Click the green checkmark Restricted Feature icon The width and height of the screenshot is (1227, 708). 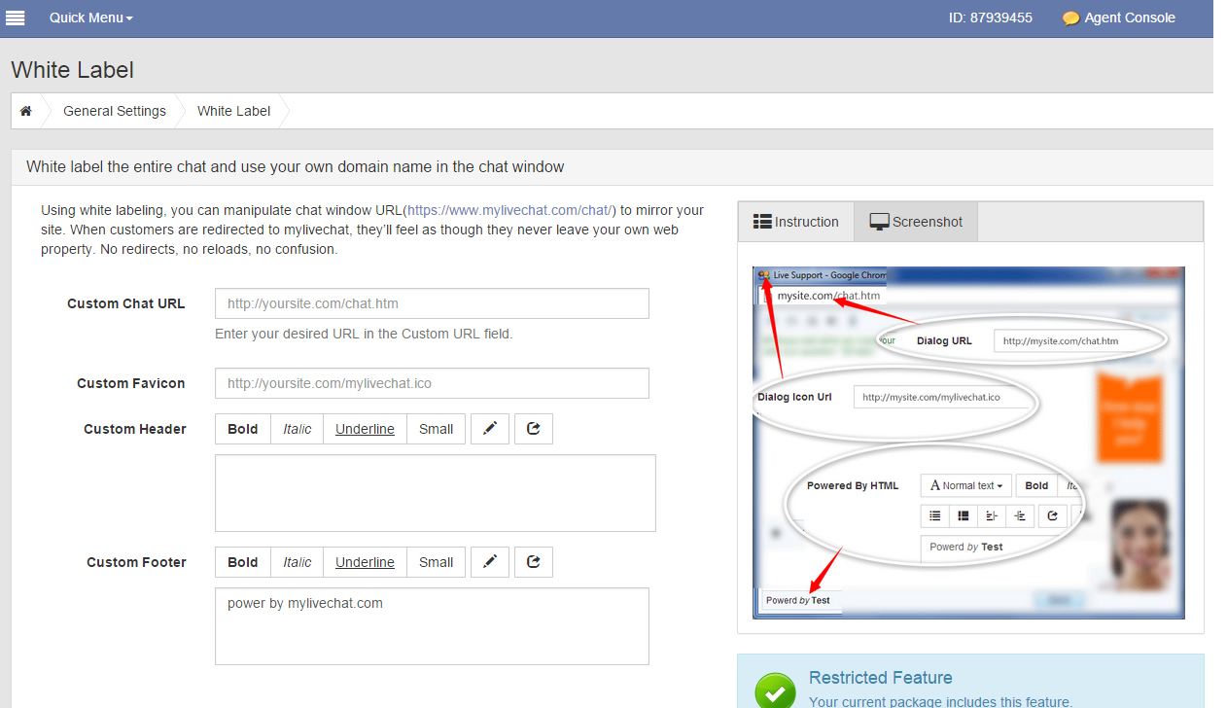774,690
